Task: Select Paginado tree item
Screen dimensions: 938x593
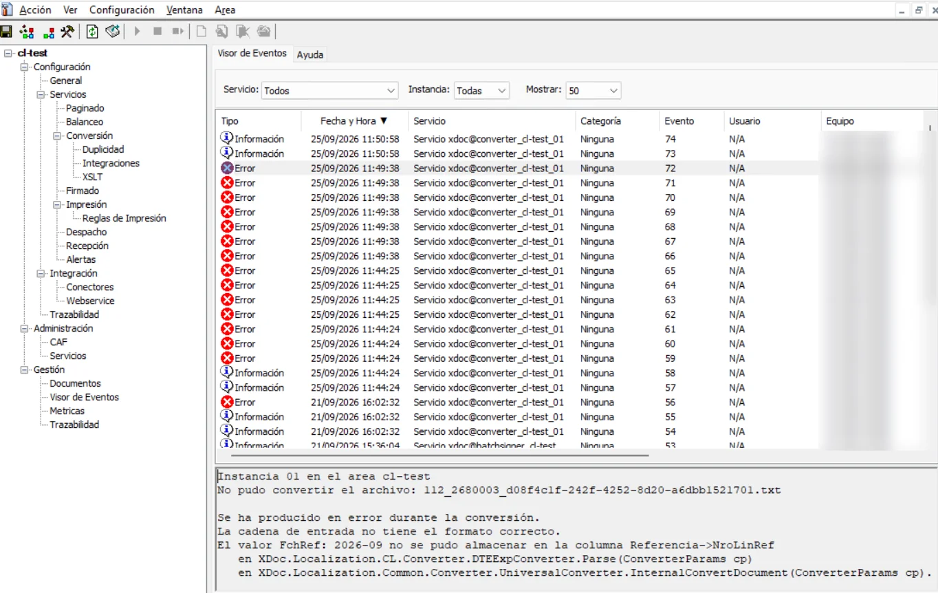Action: (85, 108)
